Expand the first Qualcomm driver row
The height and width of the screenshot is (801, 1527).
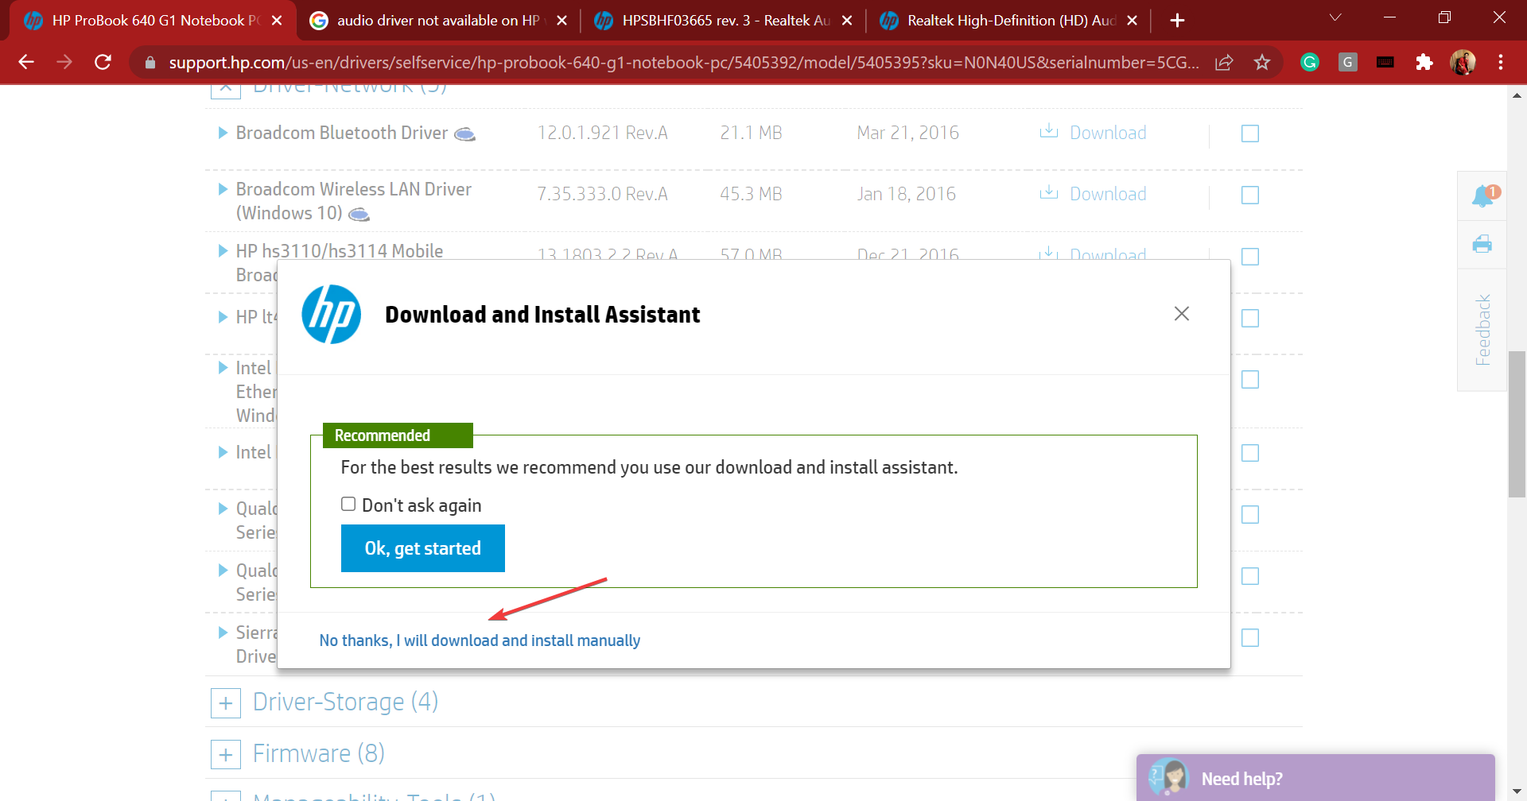(x=223, y=509)
